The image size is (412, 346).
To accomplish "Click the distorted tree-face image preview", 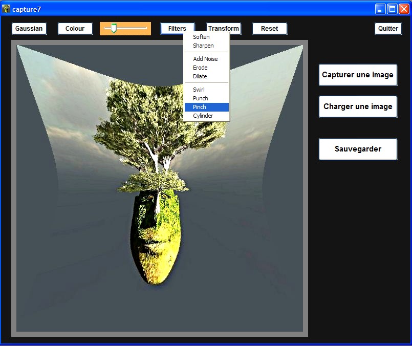I will 160,188.
